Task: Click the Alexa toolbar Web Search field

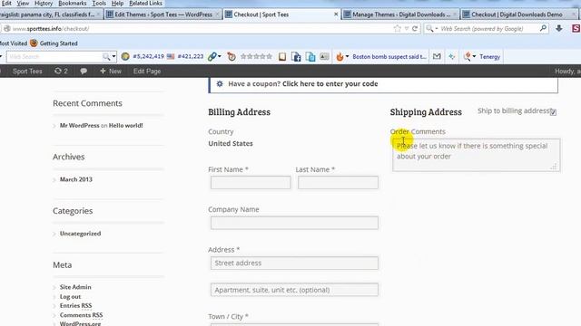Action: 54,56
